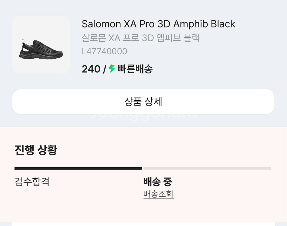Viewport: 287px width, 226px height.
Task: Click the 진행 상황 progress heading
Action: [x=36, y=150]
